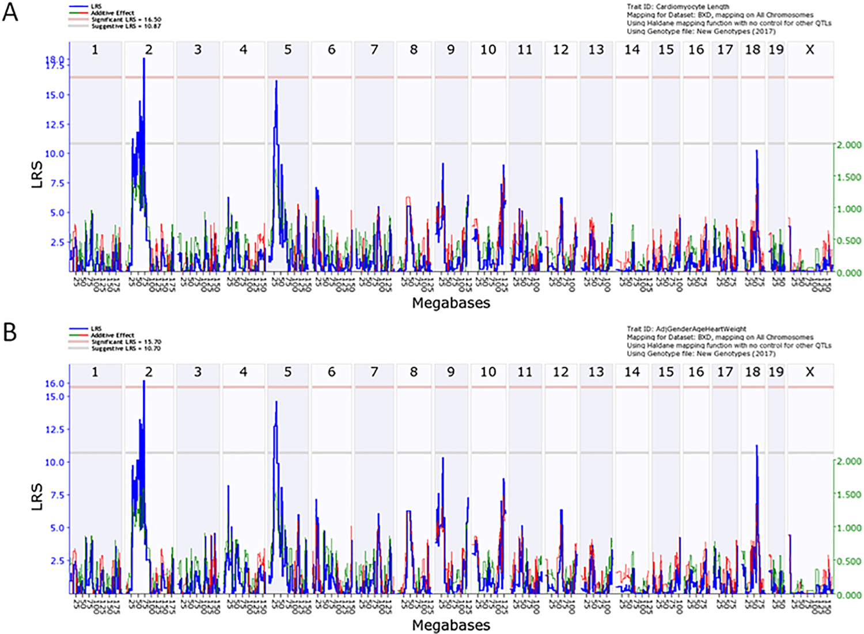Click the 2.000 tick on panel A's additive axis
The height and width of the screenshot is (634, 864).
850,145
